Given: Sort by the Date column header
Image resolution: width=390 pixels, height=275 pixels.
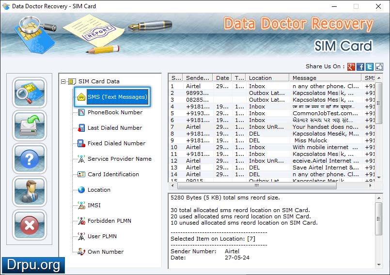Looking at the screenshot, I should [222, 78].
